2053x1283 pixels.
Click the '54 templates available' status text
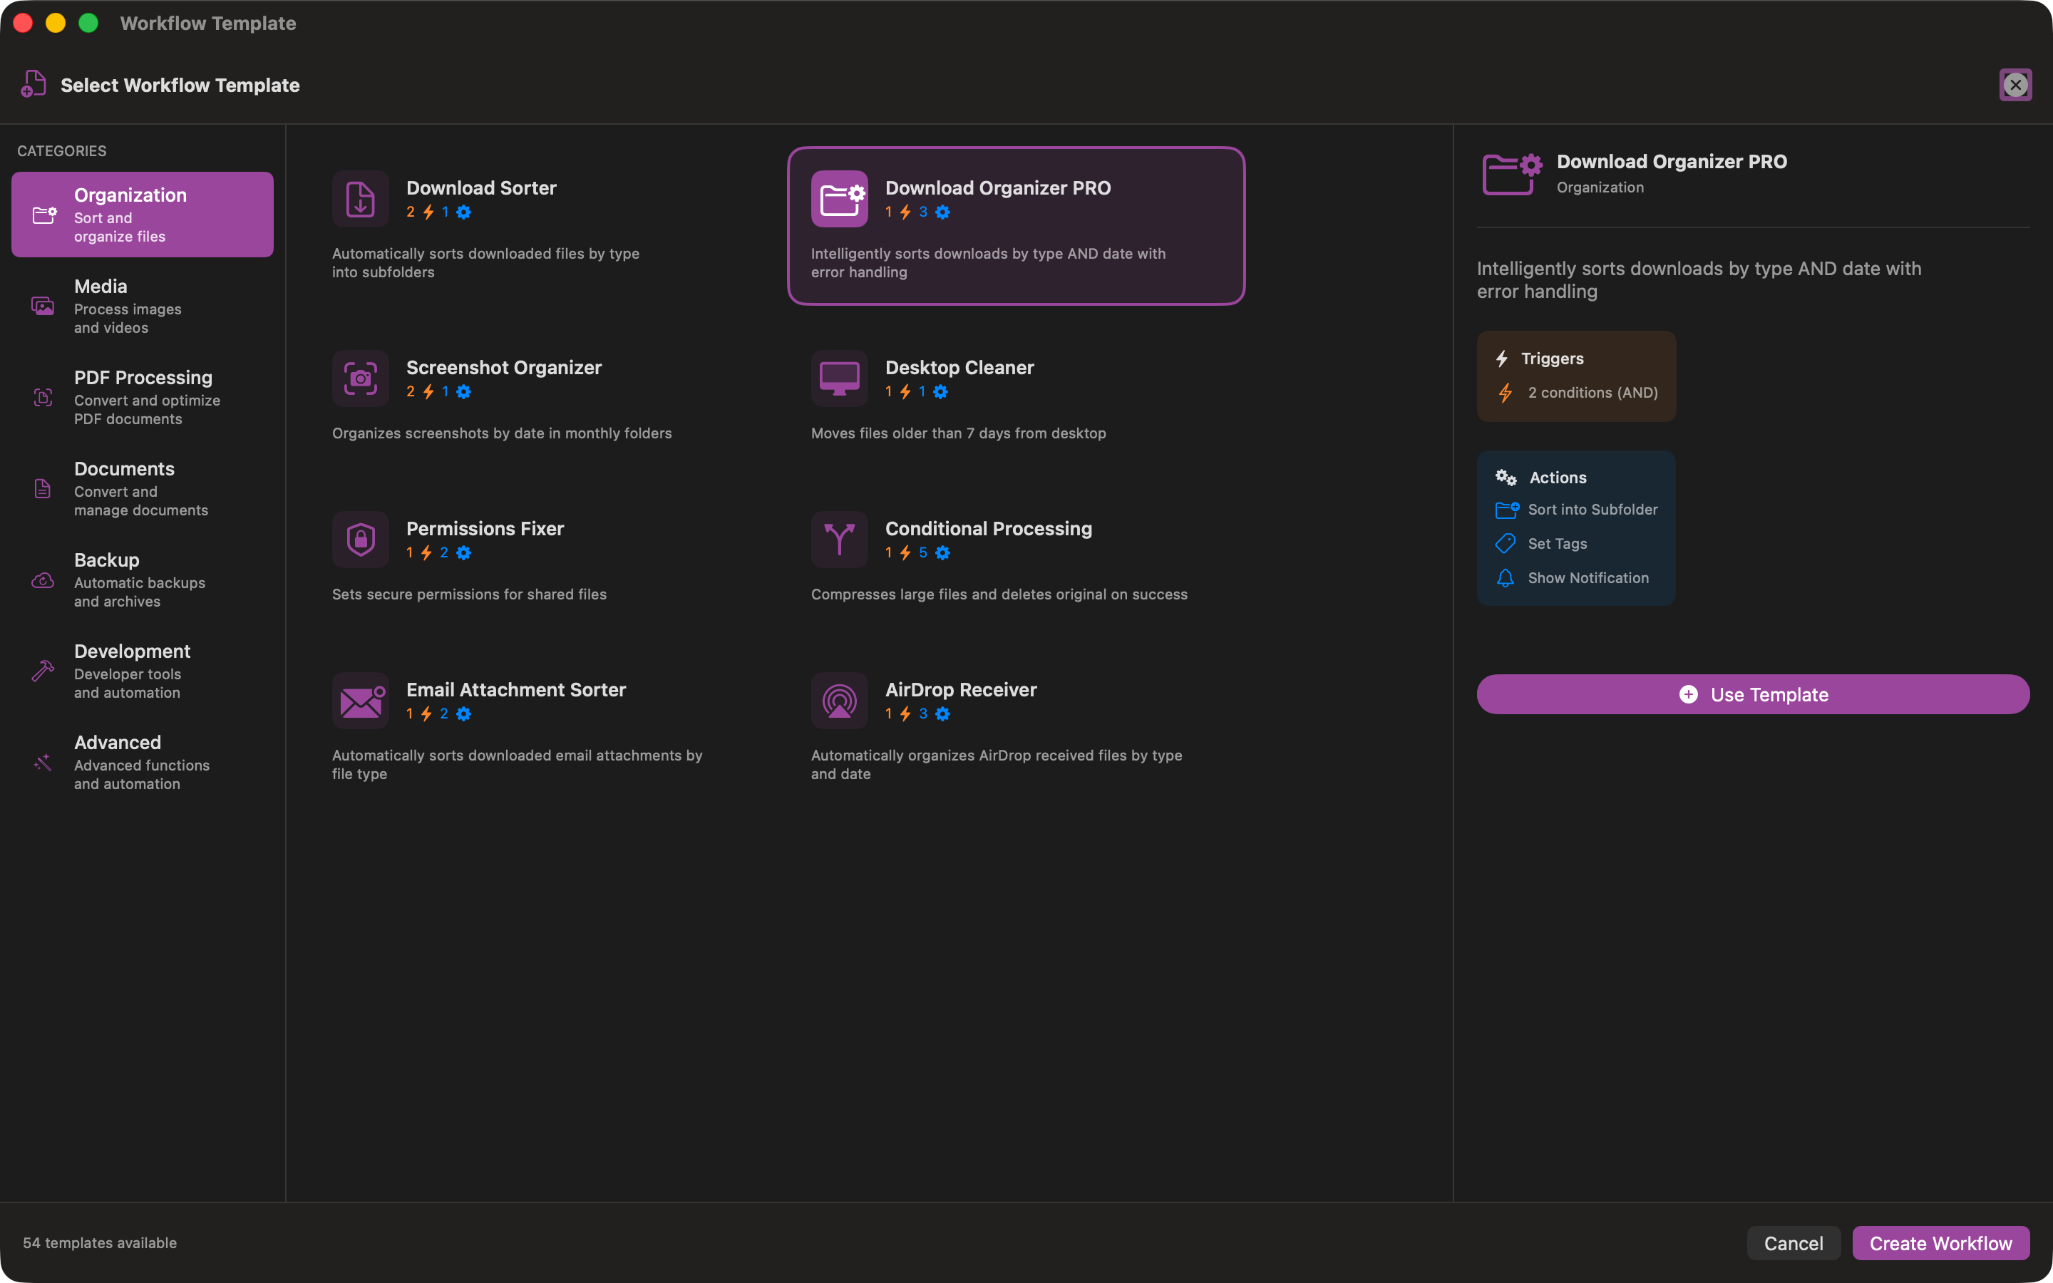100,1243
